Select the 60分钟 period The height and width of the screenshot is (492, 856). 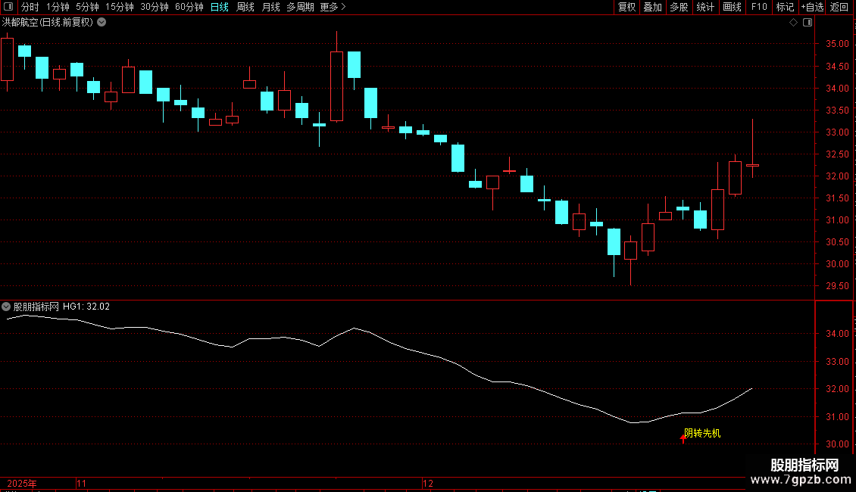pos(189,7)
